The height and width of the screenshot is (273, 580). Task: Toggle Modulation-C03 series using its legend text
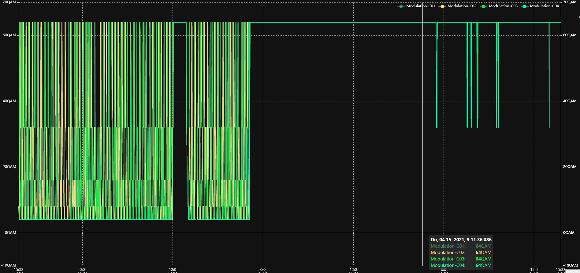pyautogui.click(x=503, y=6)
